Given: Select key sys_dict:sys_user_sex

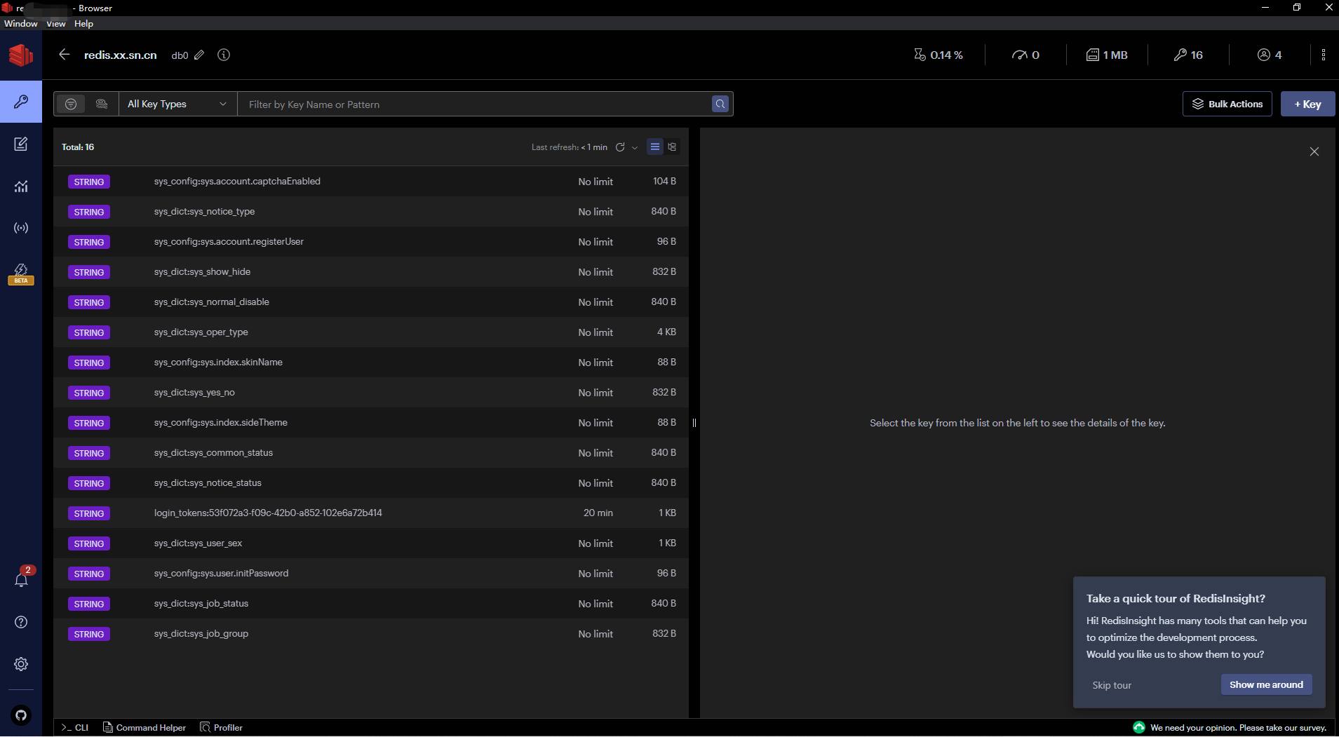Looking at the screenshot, I should pos(371,543).
